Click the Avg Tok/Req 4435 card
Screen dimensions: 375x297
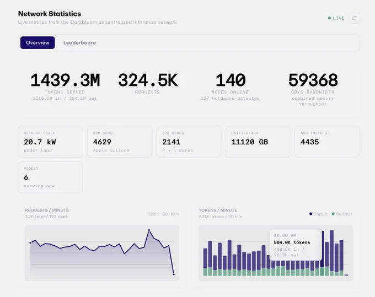[x=327, y=142]
